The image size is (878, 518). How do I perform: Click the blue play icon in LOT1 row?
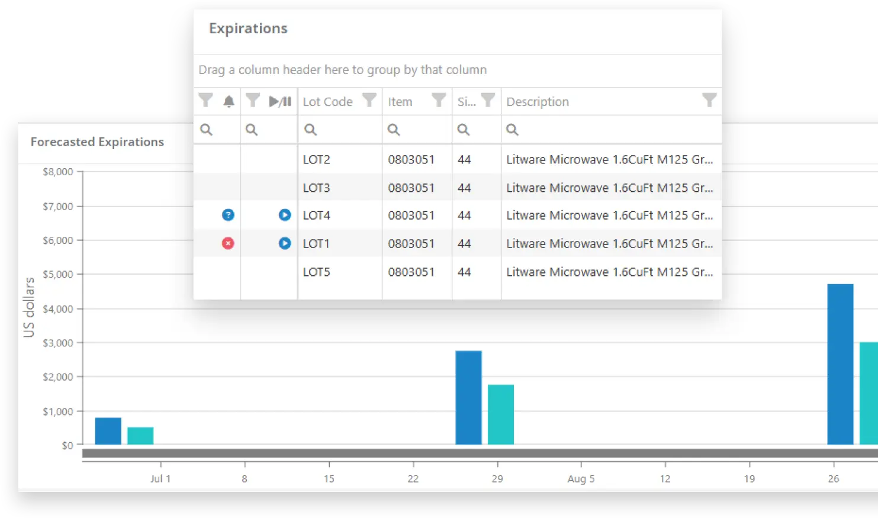pyautogui.click(x=285, y=243)
